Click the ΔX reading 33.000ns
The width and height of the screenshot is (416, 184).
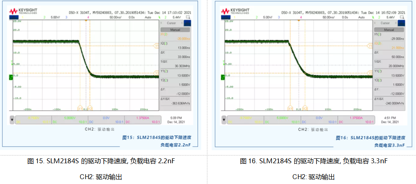click(x=184, y=57)
